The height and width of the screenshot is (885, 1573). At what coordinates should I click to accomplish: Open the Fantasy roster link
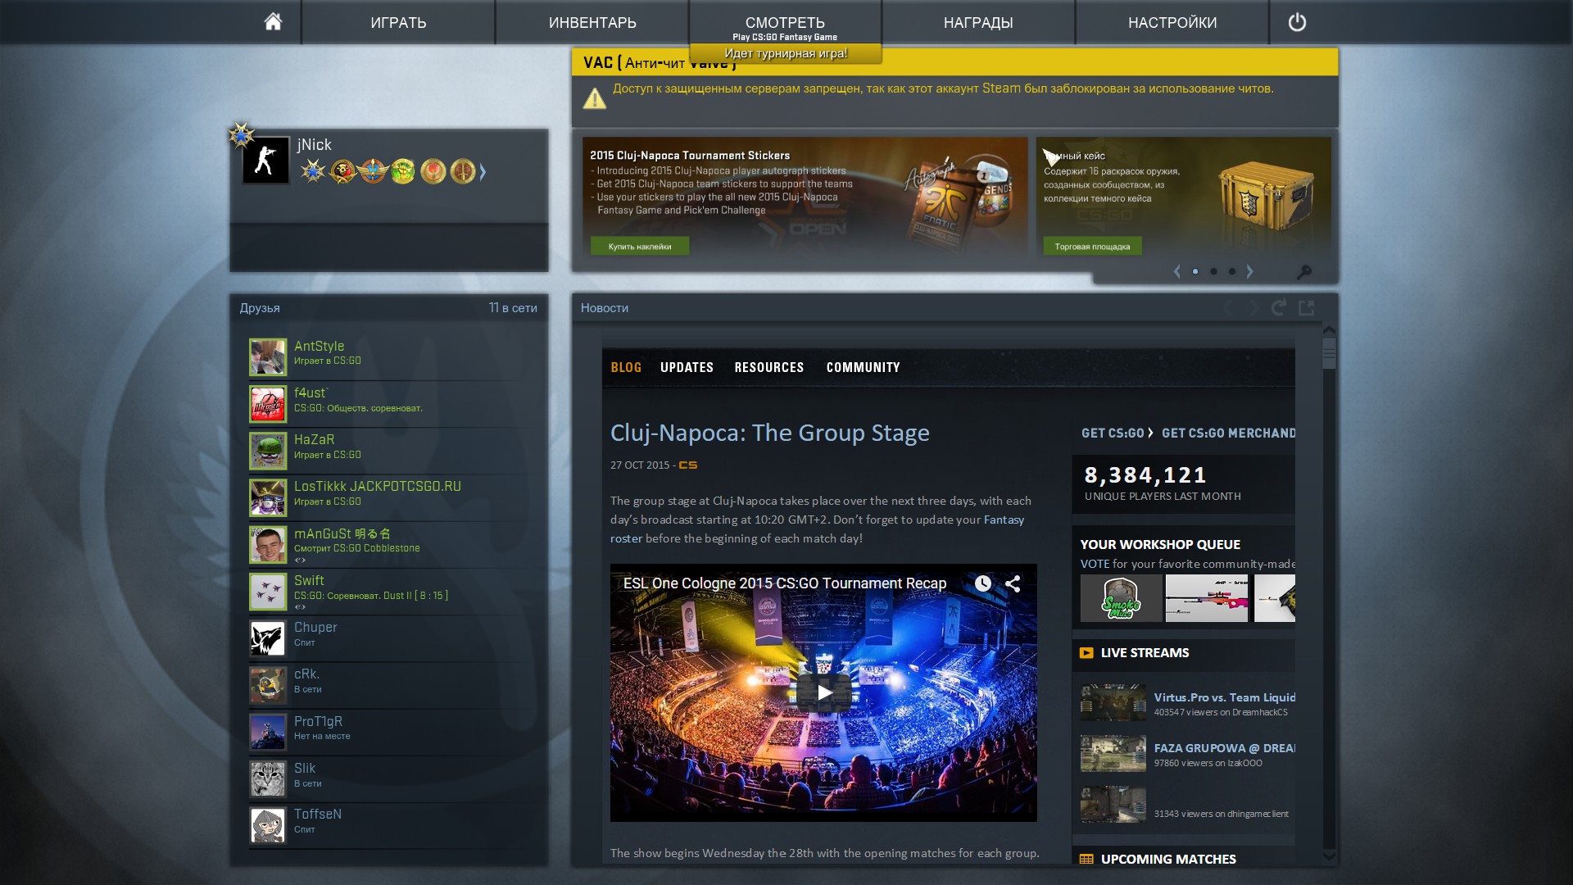pos(1004,520)
